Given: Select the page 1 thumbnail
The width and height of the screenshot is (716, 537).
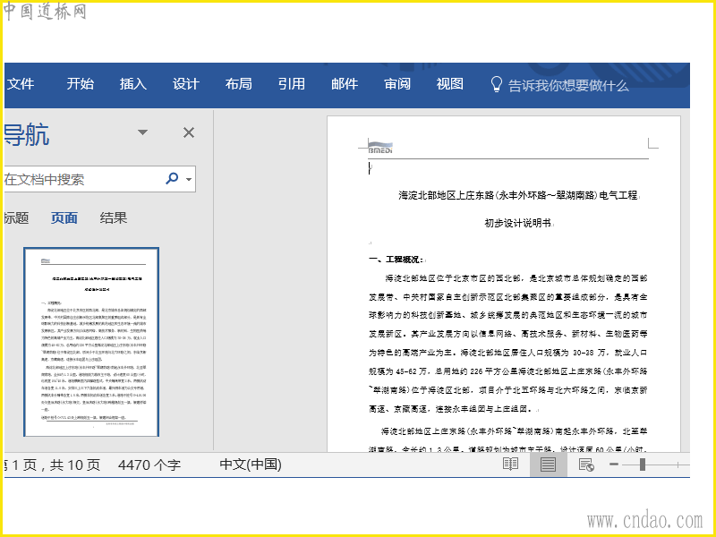Looking at the screenshot, I should [x=91, y=342].
